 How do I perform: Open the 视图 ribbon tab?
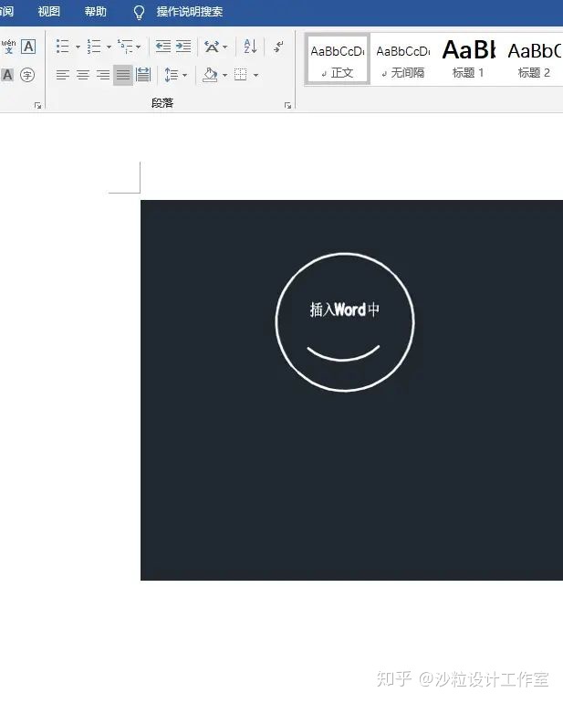point(49,11)
